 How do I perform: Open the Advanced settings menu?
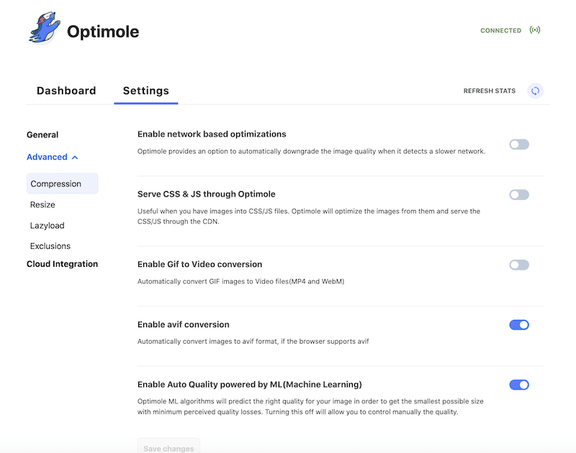click(x=47, y=157)
